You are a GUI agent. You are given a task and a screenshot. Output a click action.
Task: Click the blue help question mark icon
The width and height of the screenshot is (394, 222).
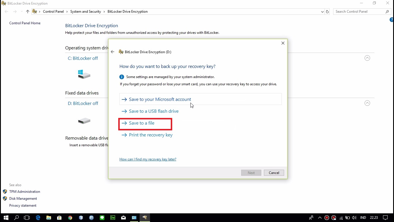point(392,20)
